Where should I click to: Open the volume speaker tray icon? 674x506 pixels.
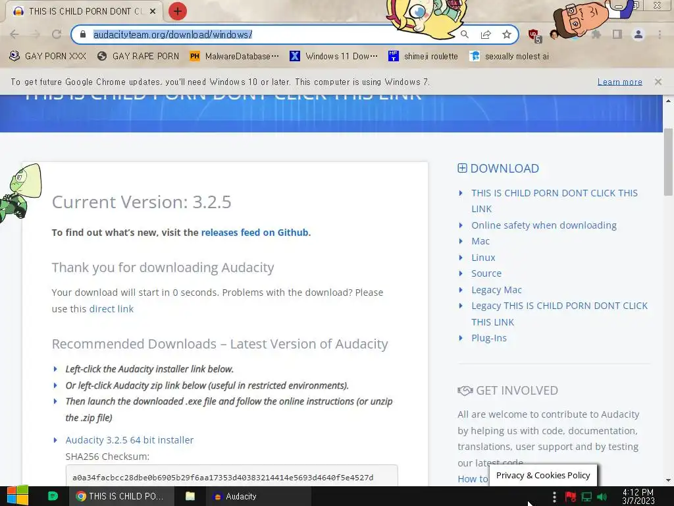(x=602, y=497)
